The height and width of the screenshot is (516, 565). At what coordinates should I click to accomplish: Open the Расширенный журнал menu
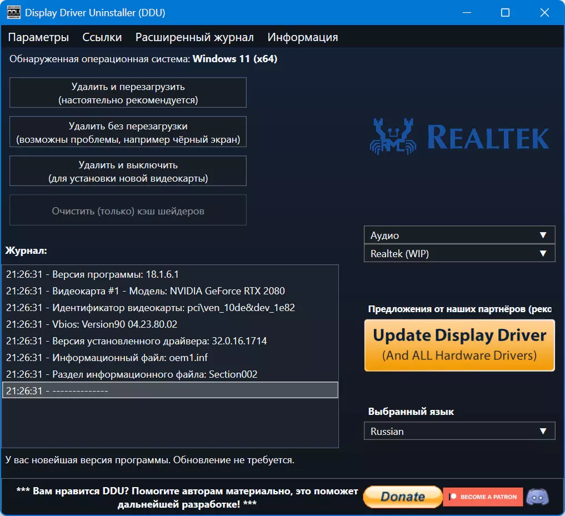tap(194, 37)
